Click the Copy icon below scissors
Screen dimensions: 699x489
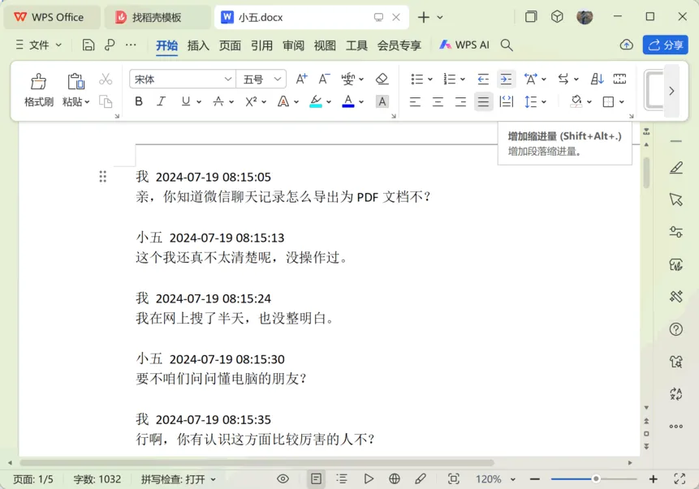click(106, 101)
